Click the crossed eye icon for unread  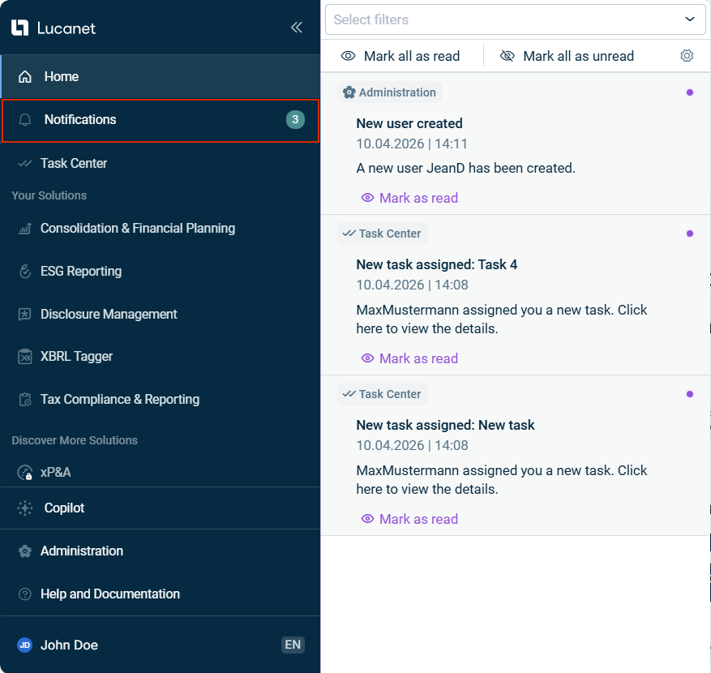pyautogui.click(x=508, y=56)
